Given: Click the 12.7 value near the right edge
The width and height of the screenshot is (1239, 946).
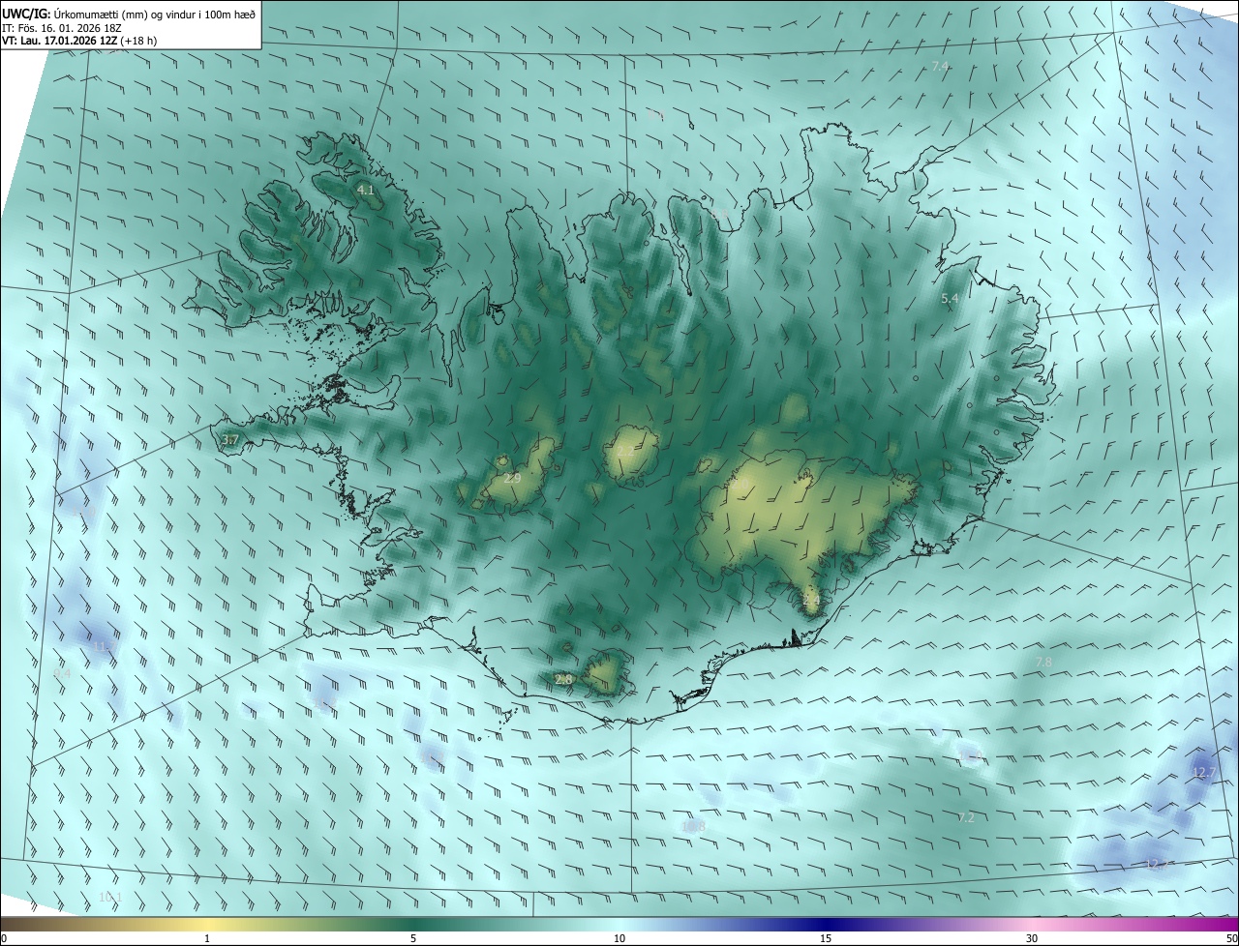Looking at the screenshot, I should point(1204,772).
